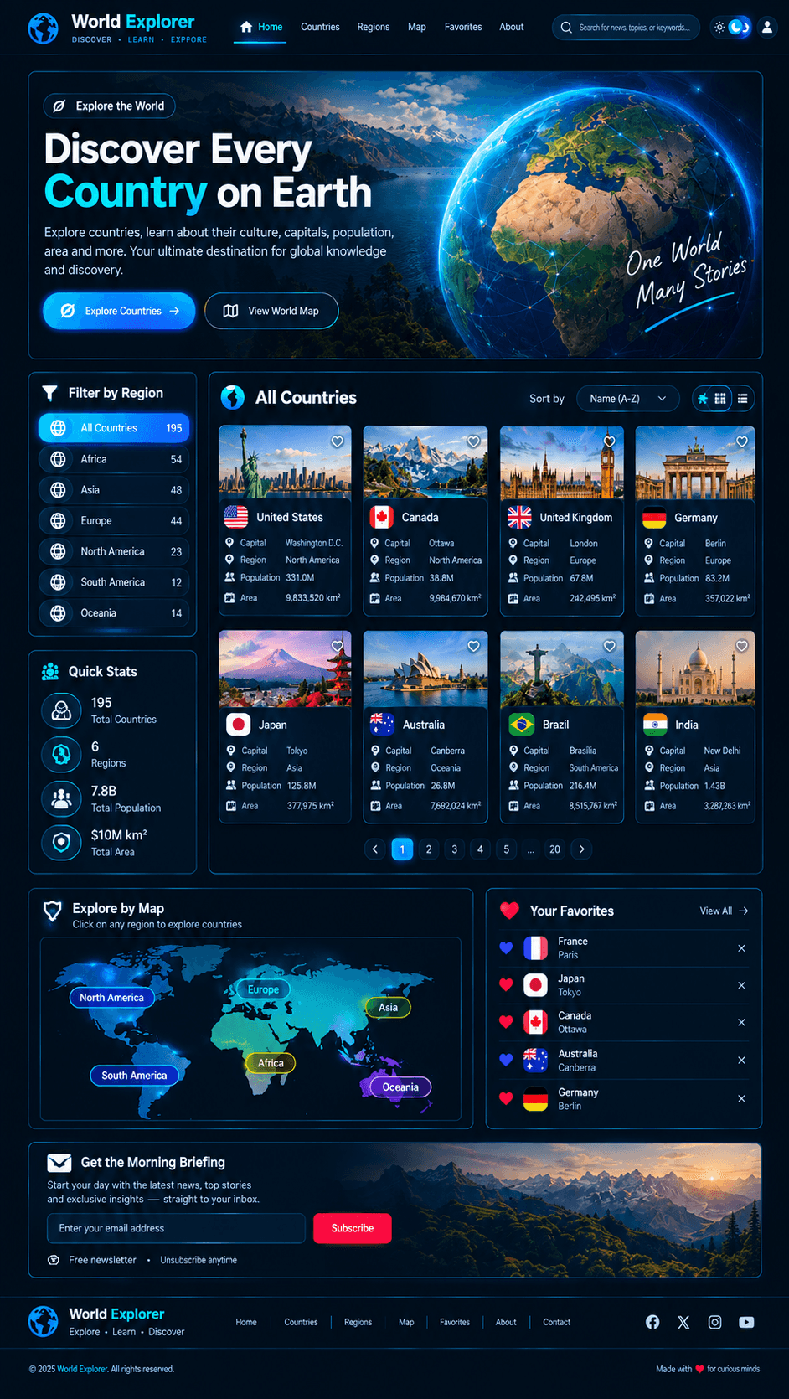The height and width of the screenshot is (1399, 789).
Task: Favorite the Canada card heart
Action: [473, 441]
